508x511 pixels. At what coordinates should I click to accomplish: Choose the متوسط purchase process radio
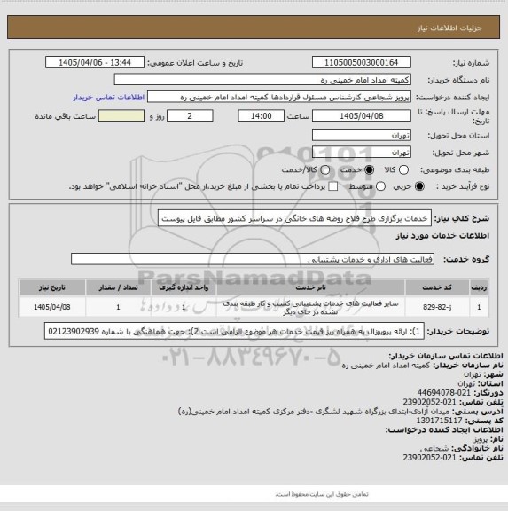tap(380, 186)
